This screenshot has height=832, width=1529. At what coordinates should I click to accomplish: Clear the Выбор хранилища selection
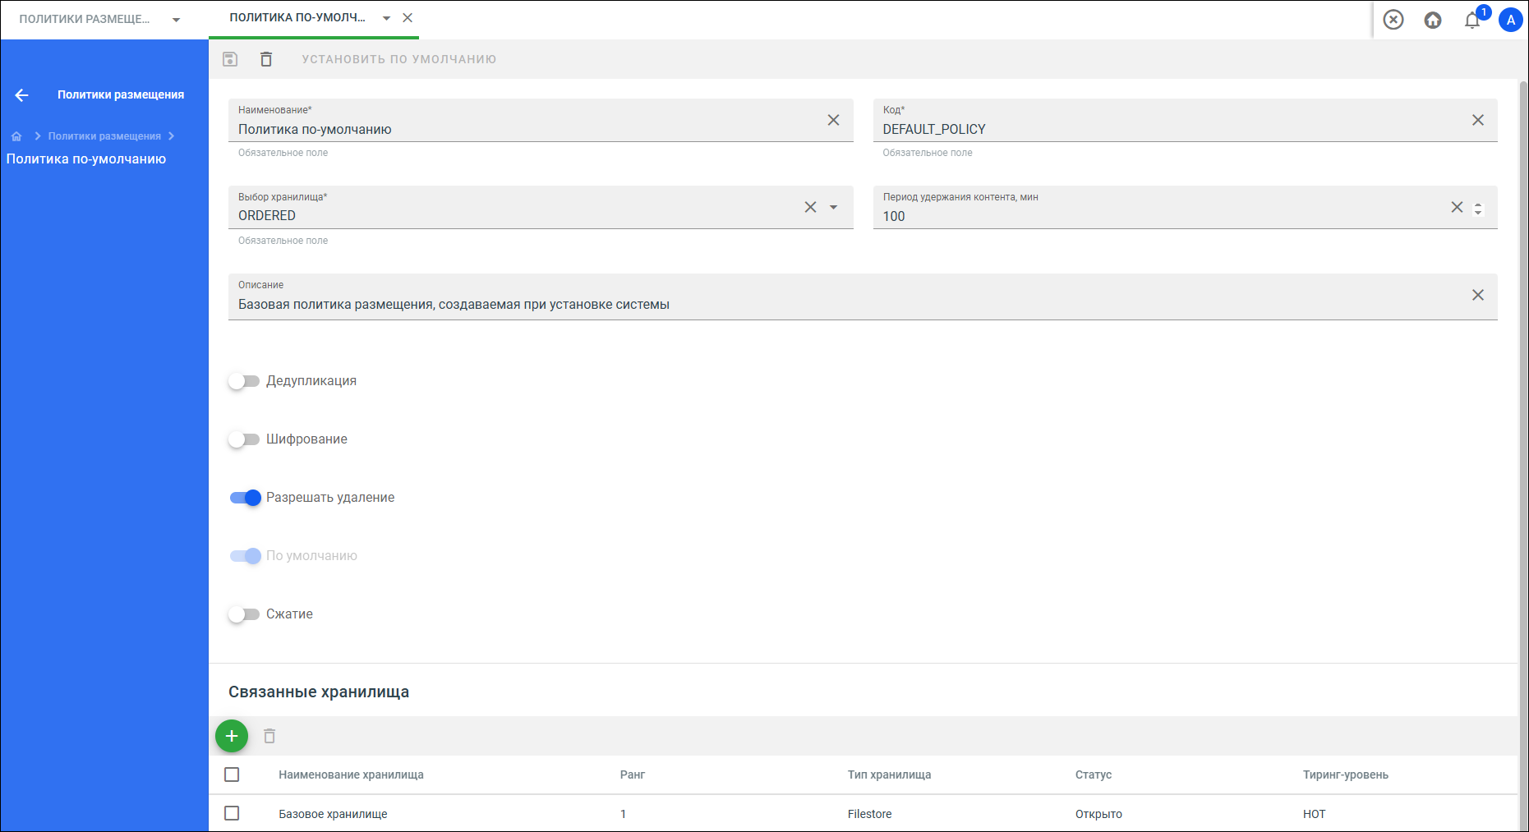[x=810, y=207]
